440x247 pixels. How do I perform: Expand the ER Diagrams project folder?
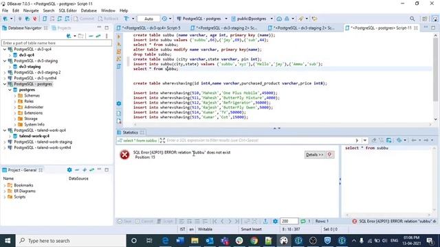point(5,191)
